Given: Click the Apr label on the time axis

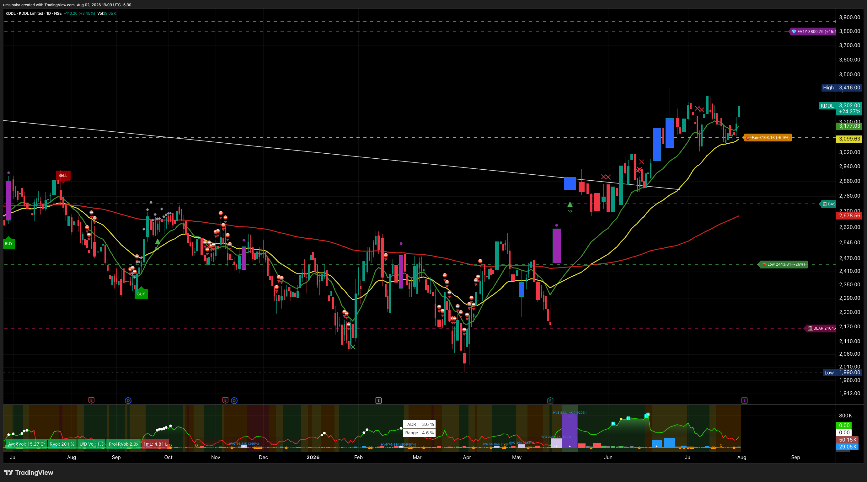Looking at the screenshot, I should click(467, 457).
